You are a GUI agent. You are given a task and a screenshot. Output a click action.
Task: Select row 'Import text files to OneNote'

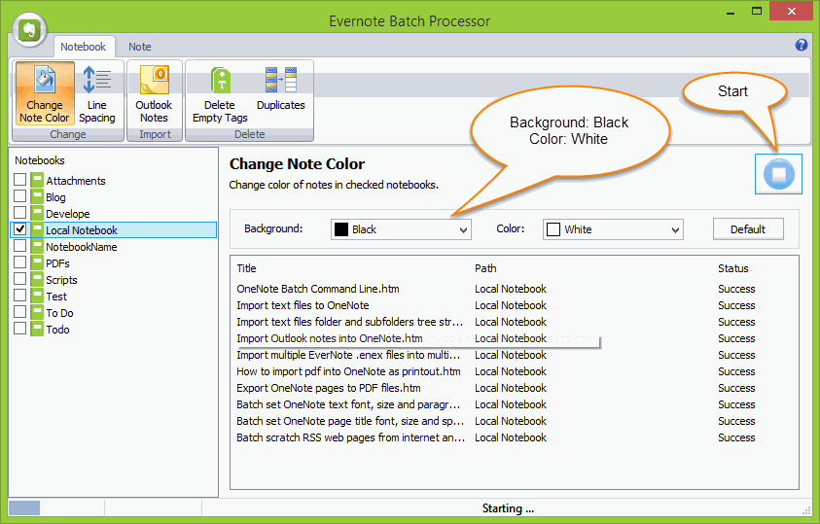coord(514,305)
